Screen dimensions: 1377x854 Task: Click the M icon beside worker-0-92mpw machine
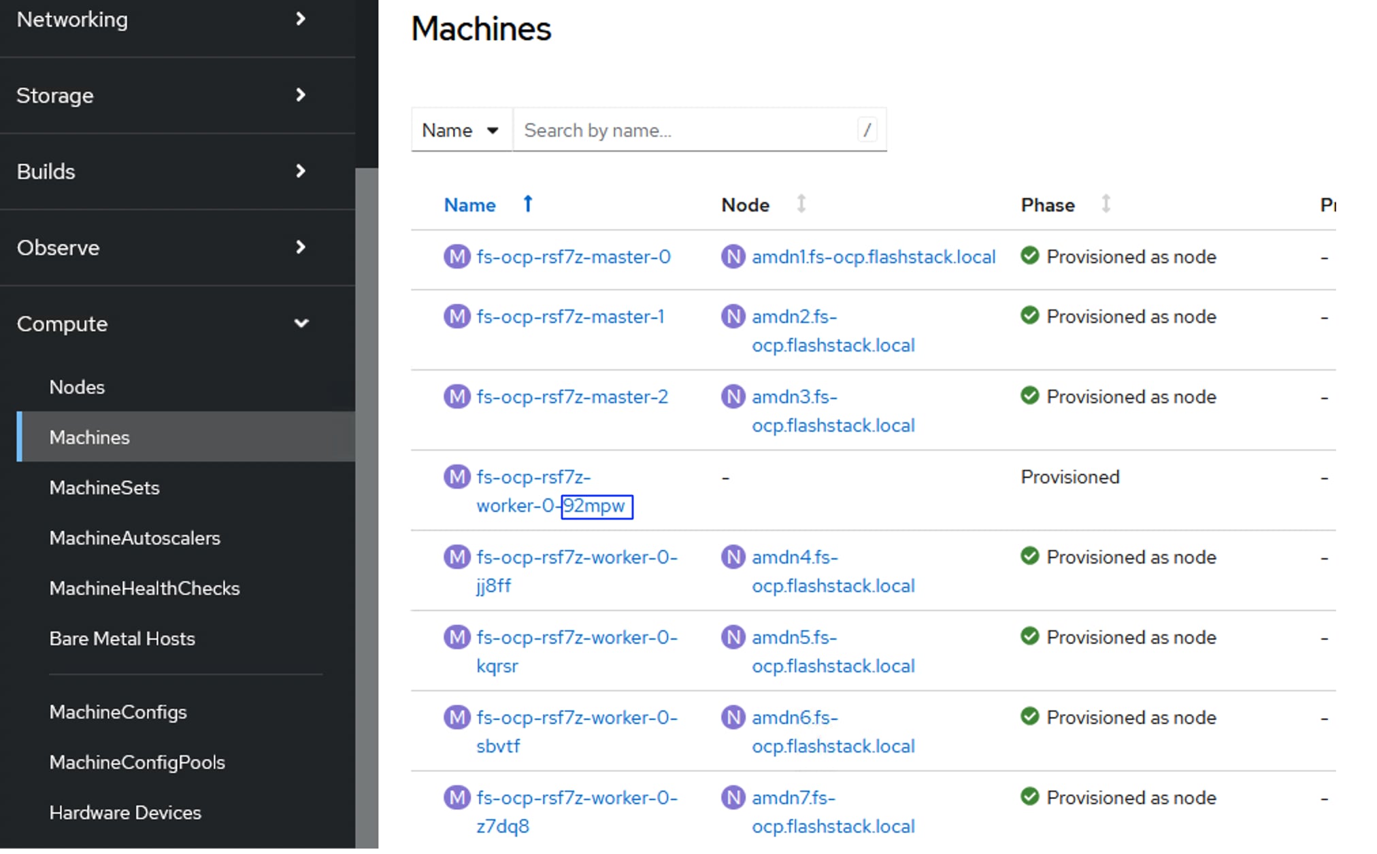tap(457, 477)
